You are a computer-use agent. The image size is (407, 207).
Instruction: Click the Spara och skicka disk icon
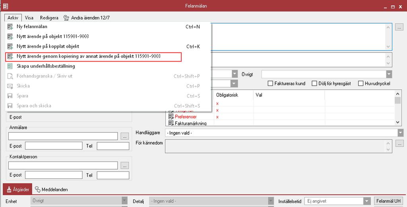[x=10, y=106]
